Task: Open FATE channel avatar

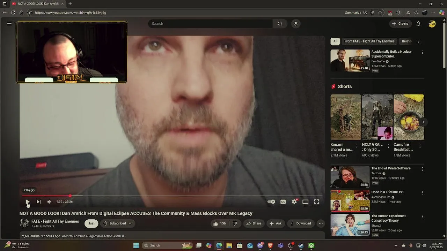Action: [x=24, y=223]
